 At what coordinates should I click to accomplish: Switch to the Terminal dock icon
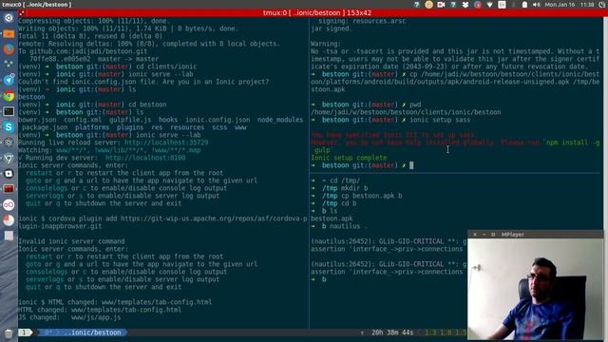click(x=9, y=111)
